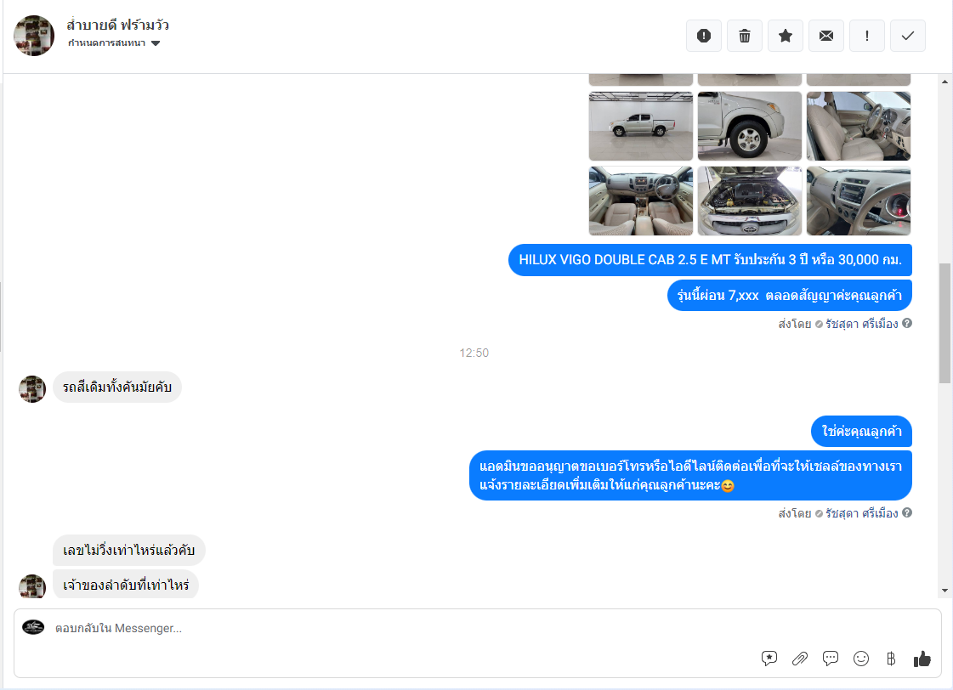Screen dimensions: 953x690
Task: Delete conversation using trash icon
Action: (x=745, y=36)
